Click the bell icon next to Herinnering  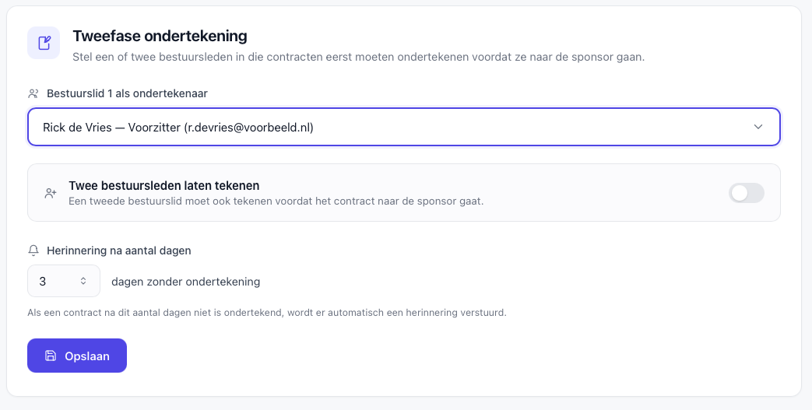point(33,251)
